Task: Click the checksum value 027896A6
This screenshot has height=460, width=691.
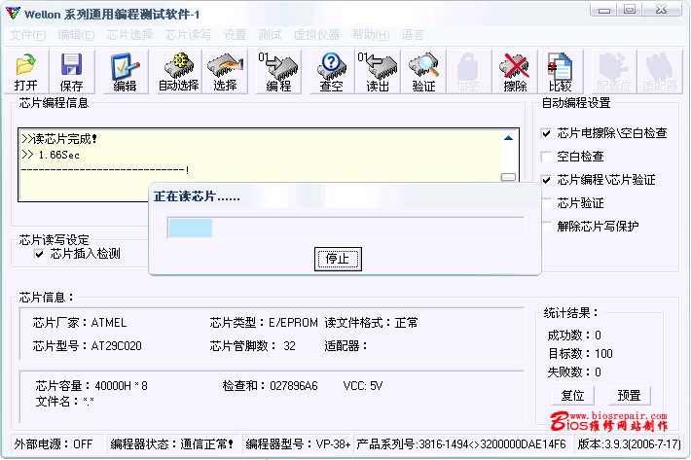Action: 294,386
